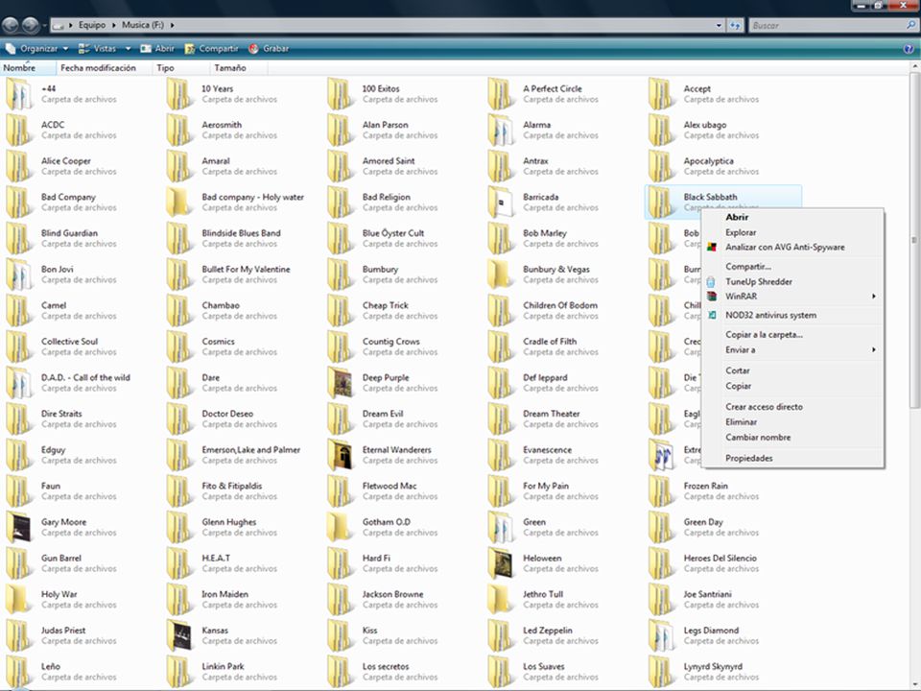The height and width of the screenshot is (691, 921).
Task: Click the Musica (F:) breadcrumb segment
Action: 143,25
